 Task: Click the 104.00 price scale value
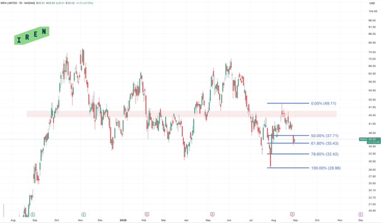373,11
